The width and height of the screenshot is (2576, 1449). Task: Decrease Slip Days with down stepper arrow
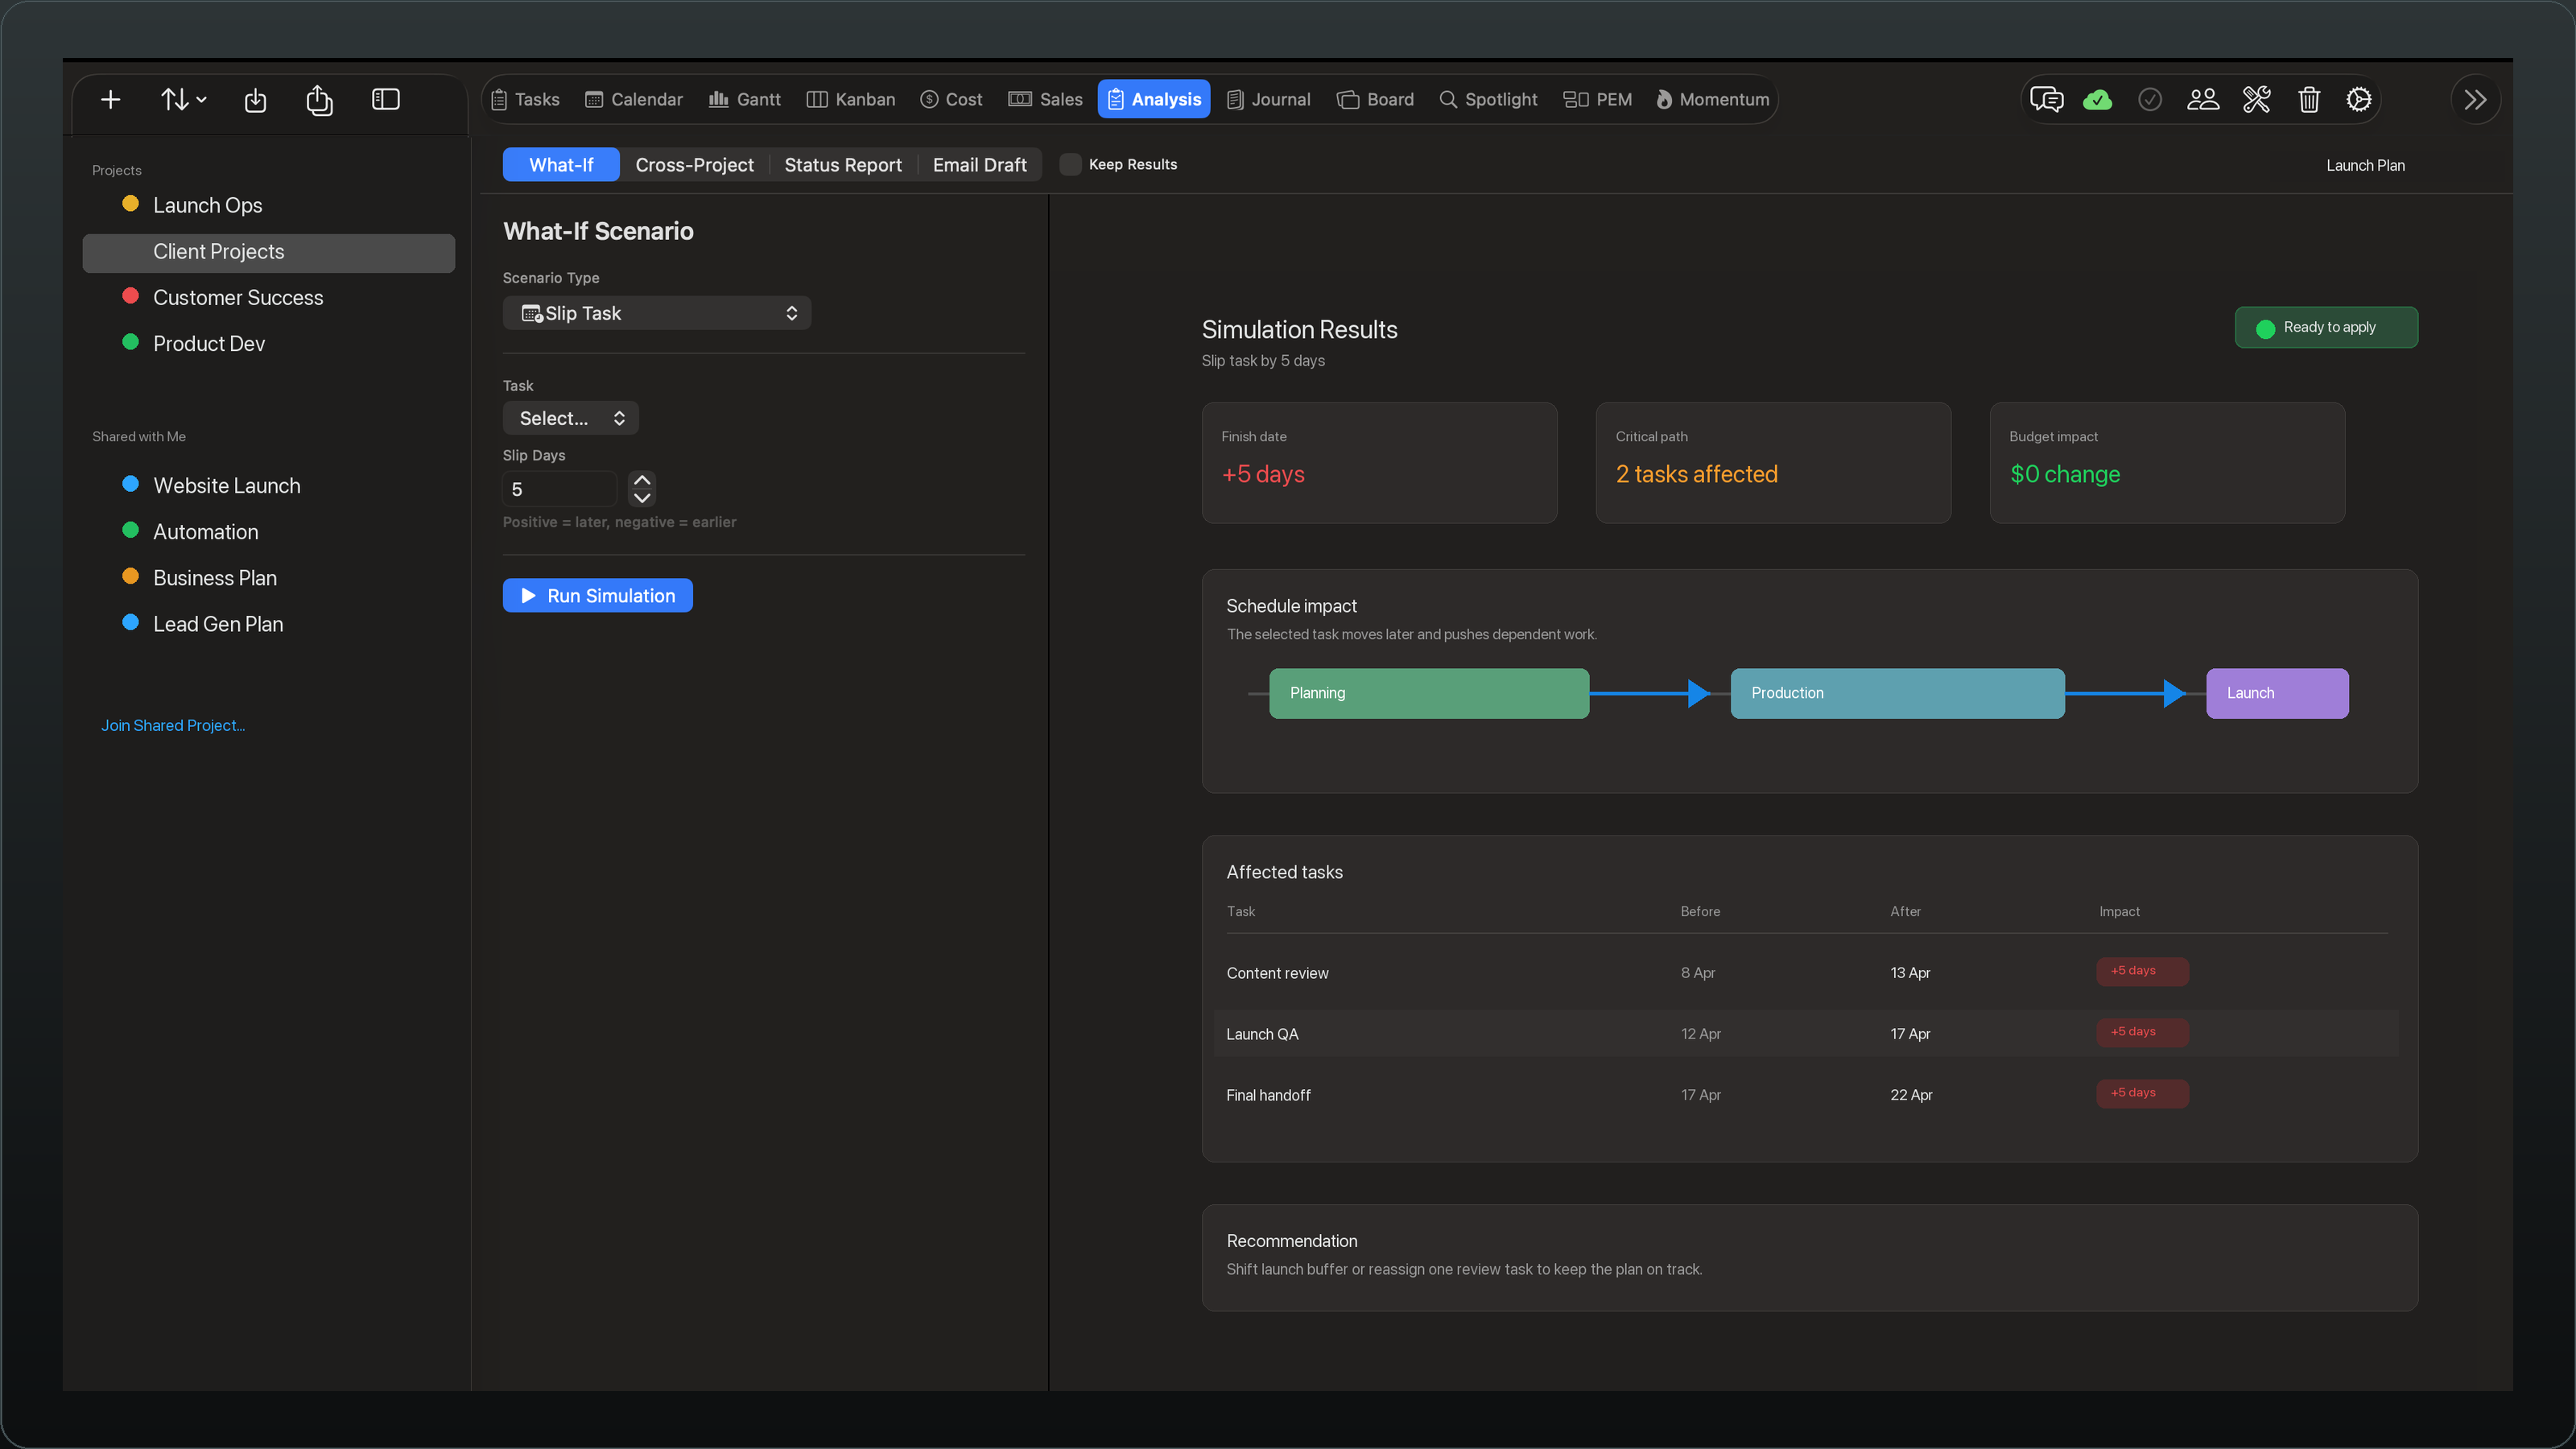(642, 497)
